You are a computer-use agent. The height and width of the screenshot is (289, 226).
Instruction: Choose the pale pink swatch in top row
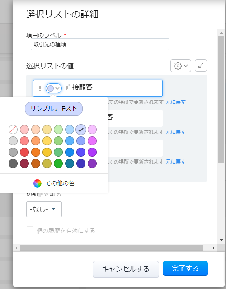[x=24, y=130]
